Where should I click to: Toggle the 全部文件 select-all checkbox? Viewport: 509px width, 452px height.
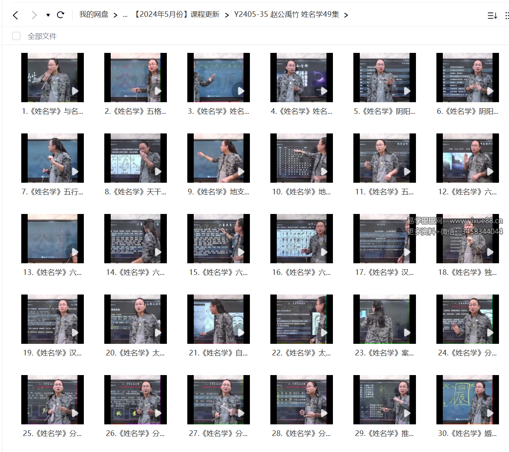point(16,36)
